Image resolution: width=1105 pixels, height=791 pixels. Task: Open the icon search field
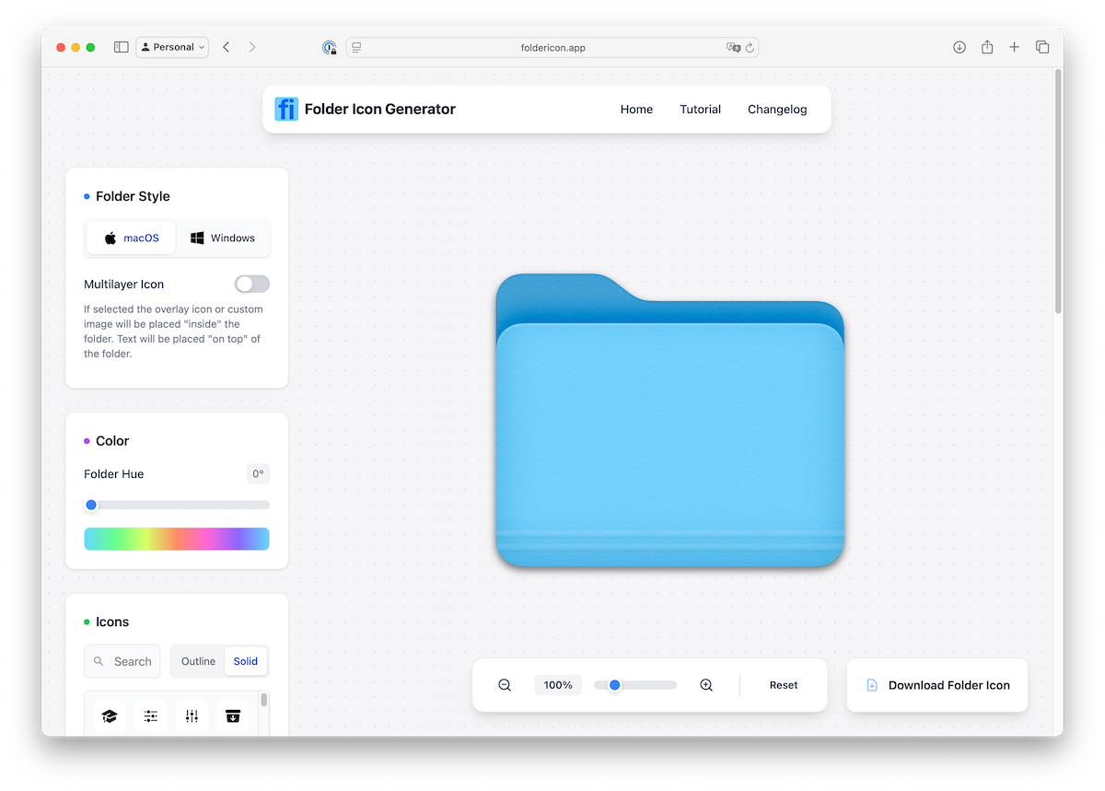click(122, 660)
